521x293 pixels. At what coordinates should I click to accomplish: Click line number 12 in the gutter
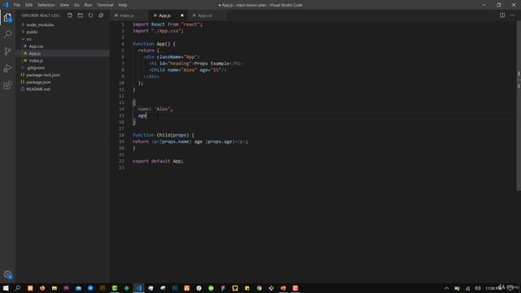[121, 96]
